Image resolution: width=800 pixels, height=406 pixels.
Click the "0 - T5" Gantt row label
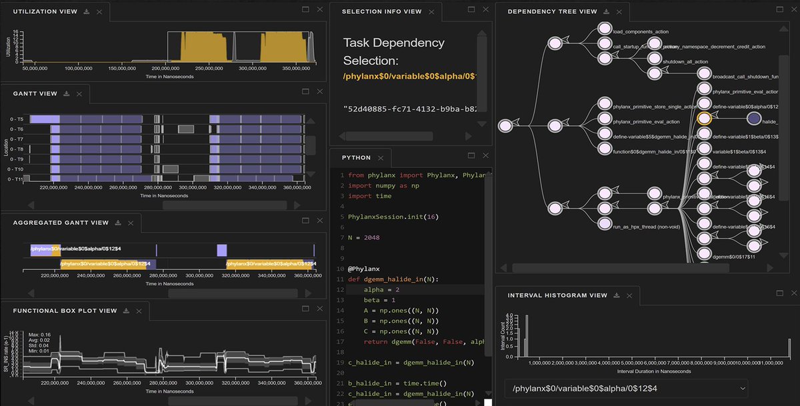(x=17, y=119)
